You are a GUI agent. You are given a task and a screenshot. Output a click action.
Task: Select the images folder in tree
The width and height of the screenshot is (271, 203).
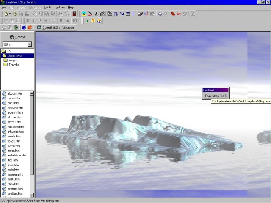click(x=13, y=60)
